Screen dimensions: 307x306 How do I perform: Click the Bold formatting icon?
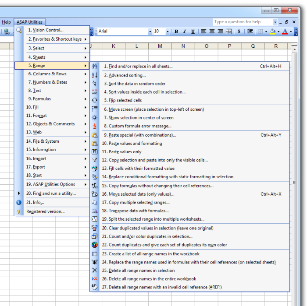176,32
